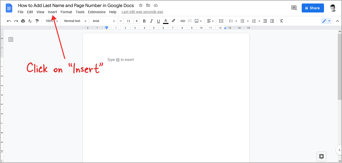
Task: Open the Extensions menu
Action: [x=97, y=12]
